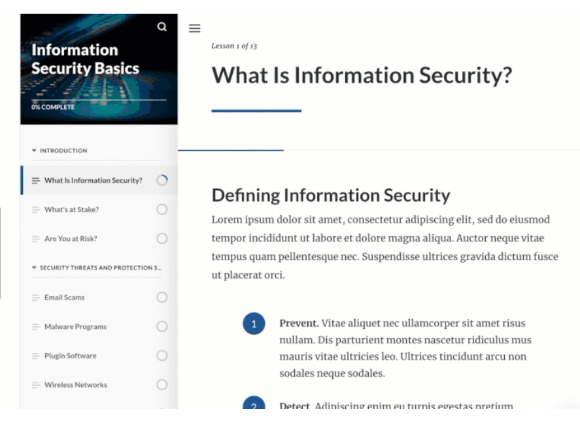
Task: Click the Defining Information Security heading
Action: [x=331, y=195]
